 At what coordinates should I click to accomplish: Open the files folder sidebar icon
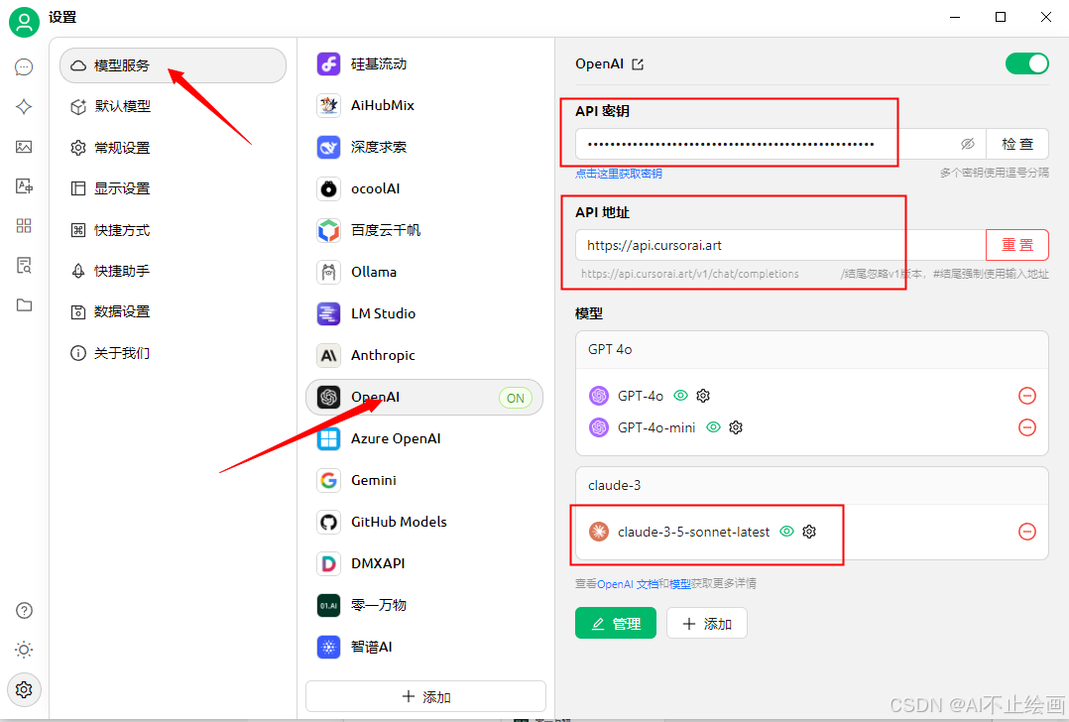[24, 304]
